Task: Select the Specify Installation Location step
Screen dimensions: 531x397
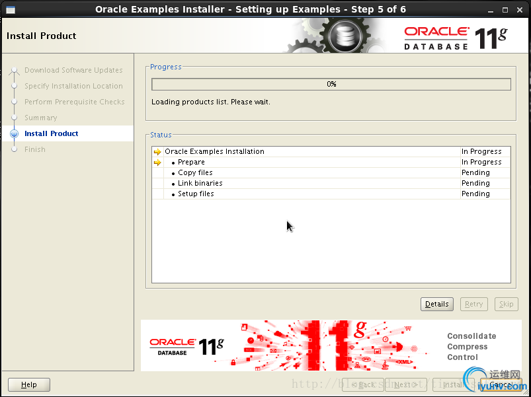Action: (73, 86)
